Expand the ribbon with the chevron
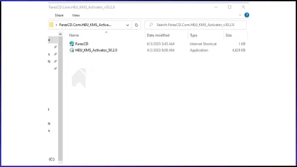Image resolution: width=297 pixels, height=167 pixels. click(x=240, y=15)
